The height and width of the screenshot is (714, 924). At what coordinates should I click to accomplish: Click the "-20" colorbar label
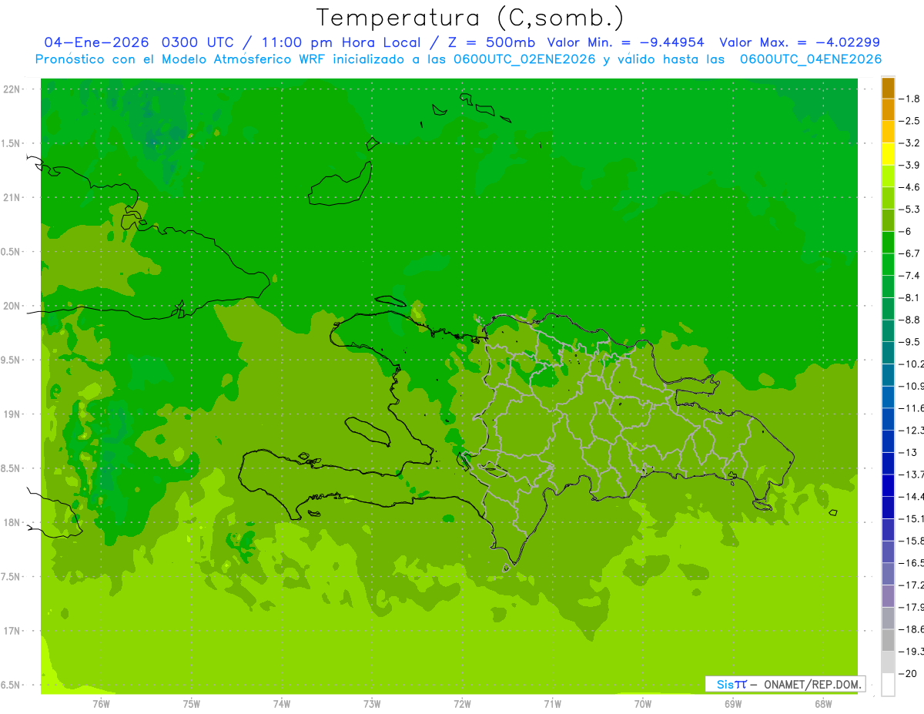click(909, 674)
